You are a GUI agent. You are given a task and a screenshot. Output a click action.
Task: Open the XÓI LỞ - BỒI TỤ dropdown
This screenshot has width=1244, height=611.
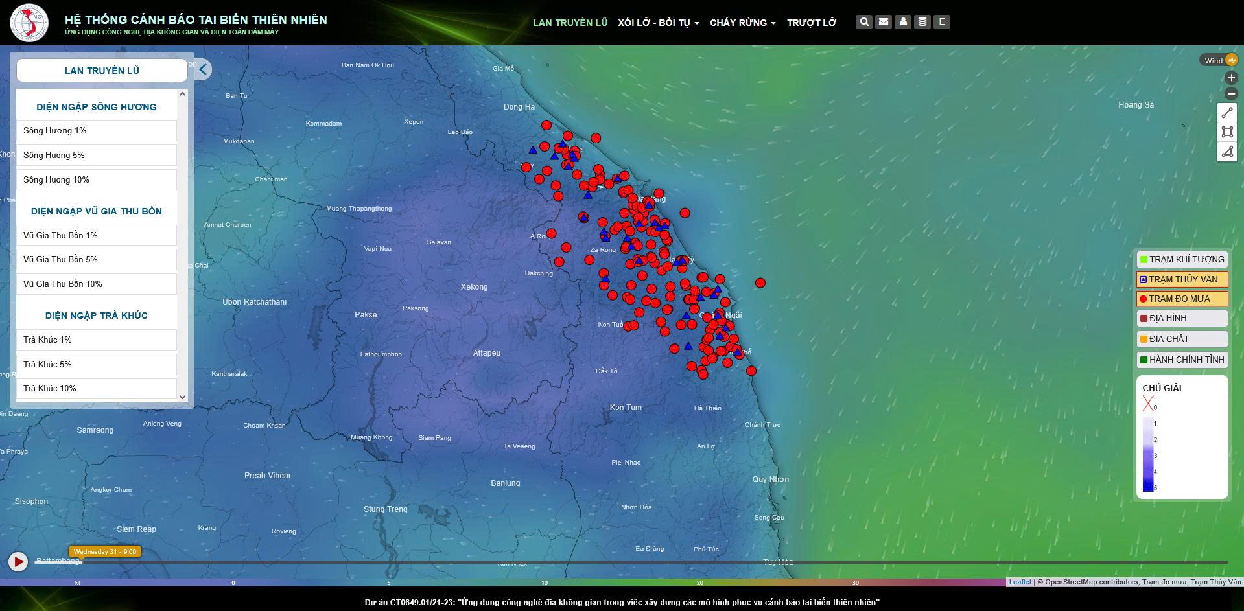(x=655, y=22)
